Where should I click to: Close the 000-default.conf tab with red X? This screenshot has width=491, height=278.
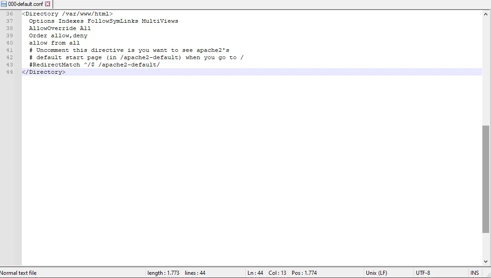[48, 4]
